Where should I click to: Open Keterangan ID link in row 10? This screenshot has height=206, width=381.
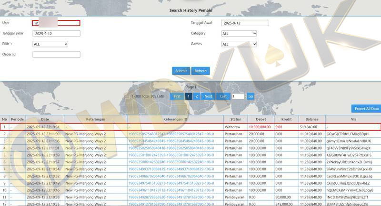coord(171,190)
